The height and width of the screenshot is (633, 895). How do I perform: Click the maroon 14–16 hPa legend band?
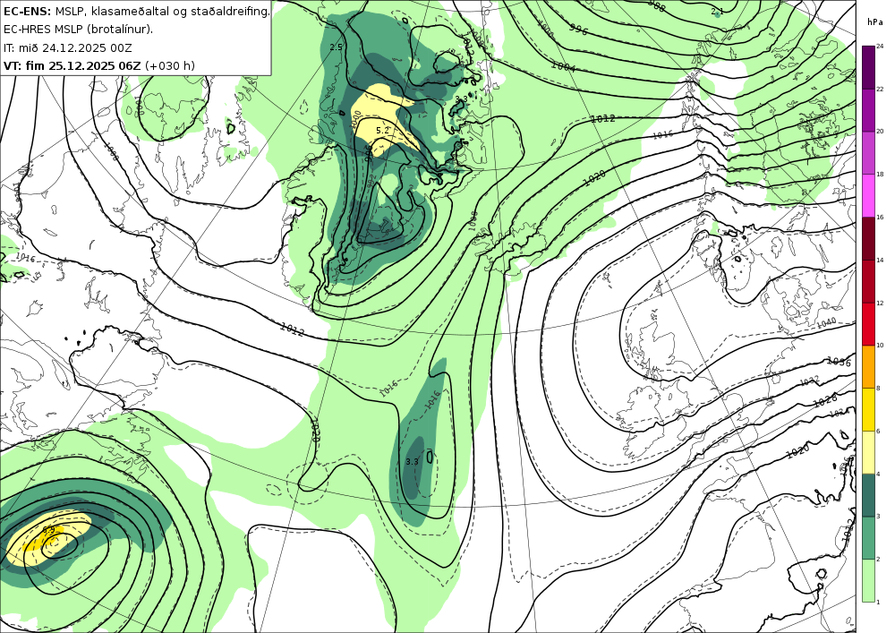click(x=868, y=238)
